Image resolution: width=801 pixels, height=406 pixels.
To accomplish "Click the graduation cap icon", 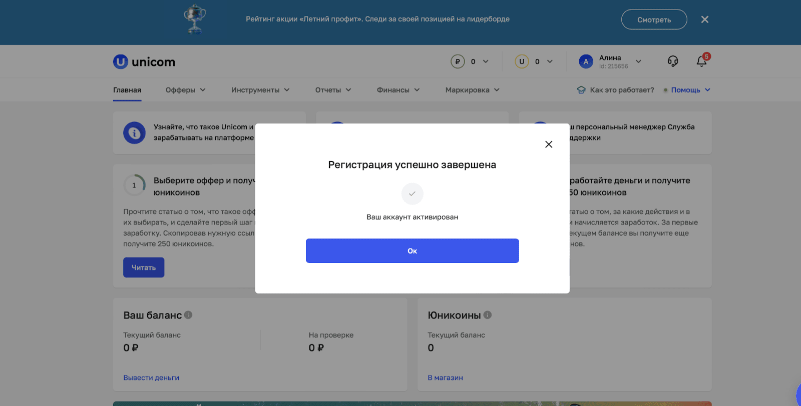I will [581, 90].
